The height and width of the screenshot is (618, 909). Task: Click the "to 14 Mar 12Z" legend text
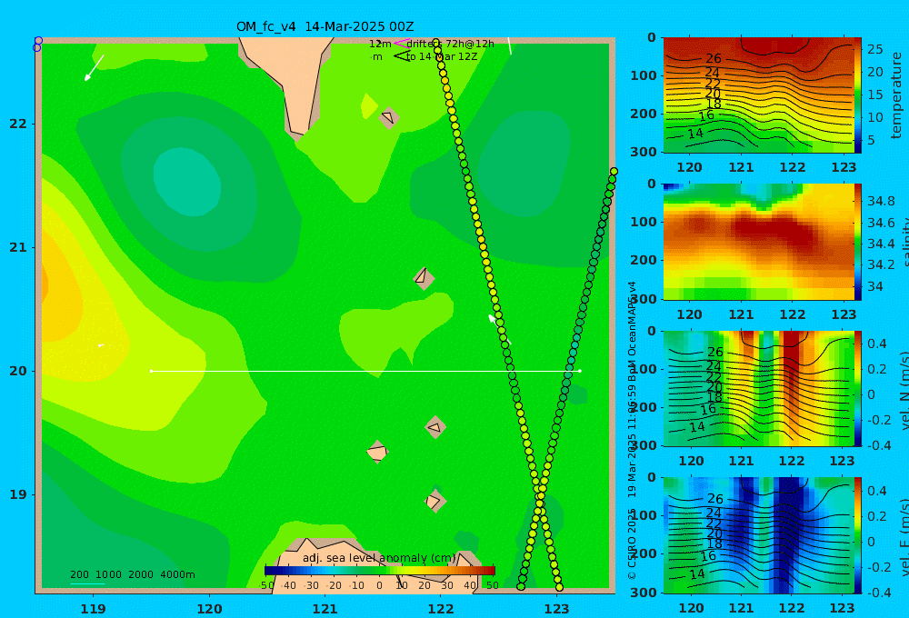pos(442,57)
